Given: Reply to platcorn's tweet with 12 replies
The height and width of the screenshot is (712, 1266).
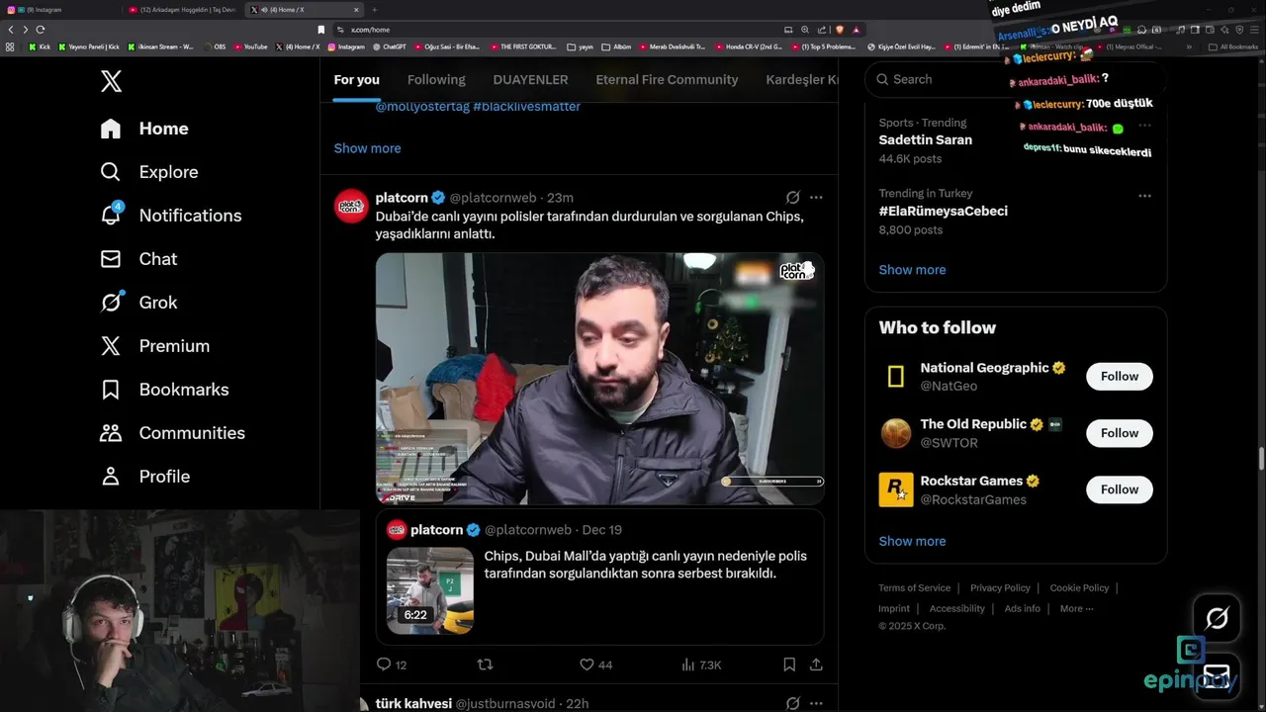Looking at the screenshot, I should 392,665.
